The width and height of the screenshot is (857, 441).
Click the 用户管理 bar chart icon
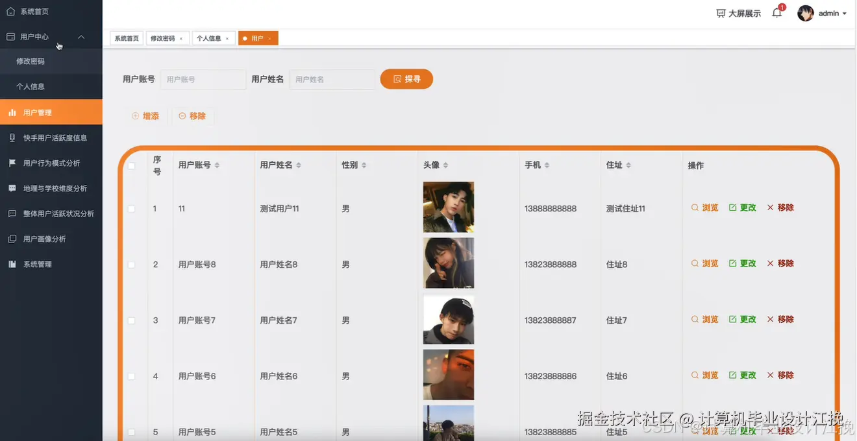point(12,112)
